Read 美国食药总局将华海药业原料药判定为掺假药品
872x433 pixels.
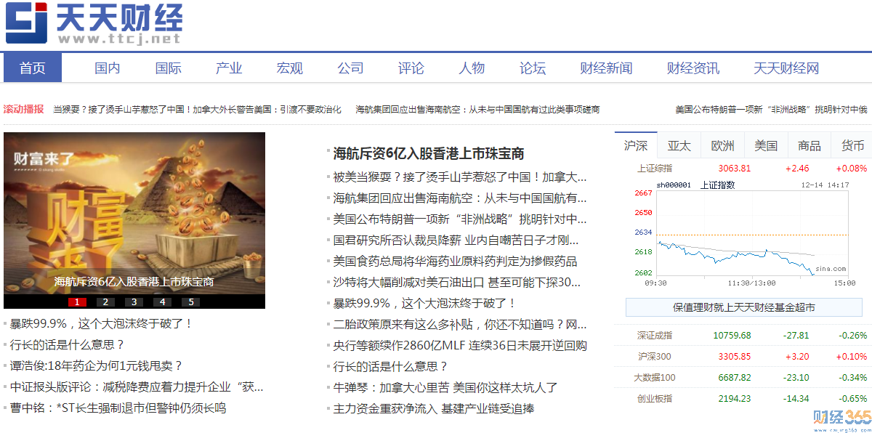pos(455,261)
